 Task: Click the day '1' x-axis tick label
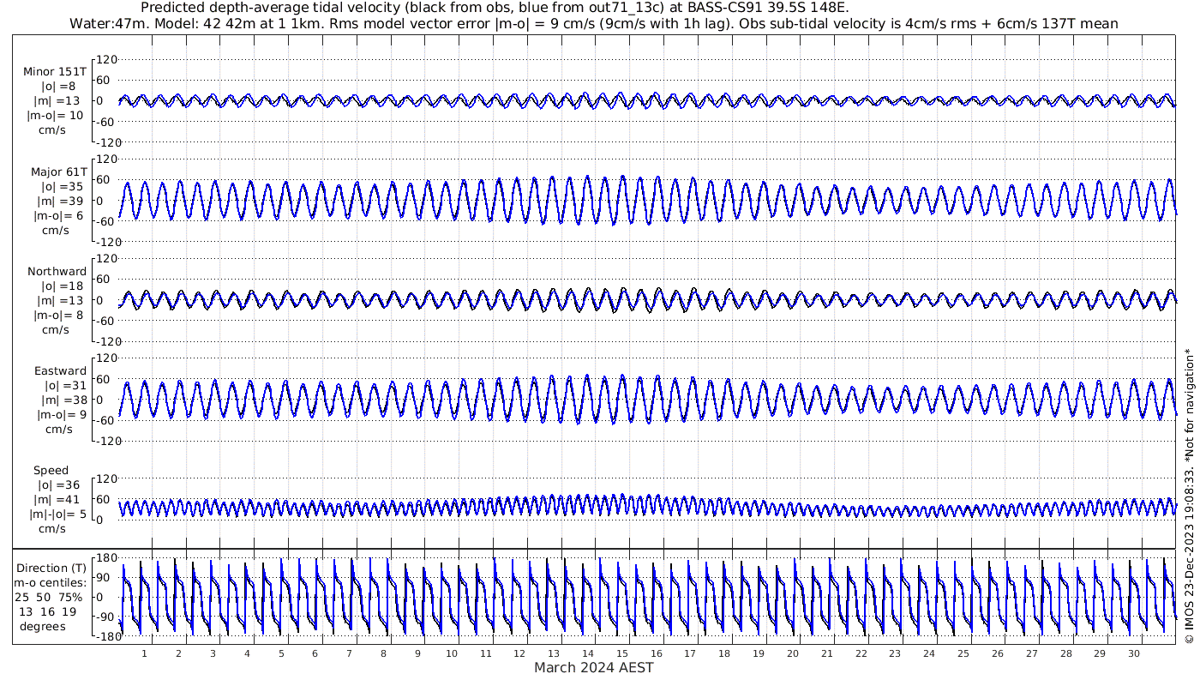(144, 653)
